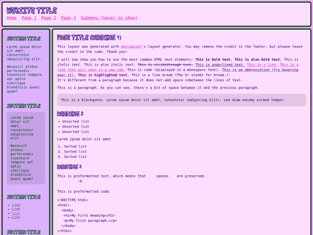Follow the petrapixel credit link

pyautogui.click(x=131, y=46)
